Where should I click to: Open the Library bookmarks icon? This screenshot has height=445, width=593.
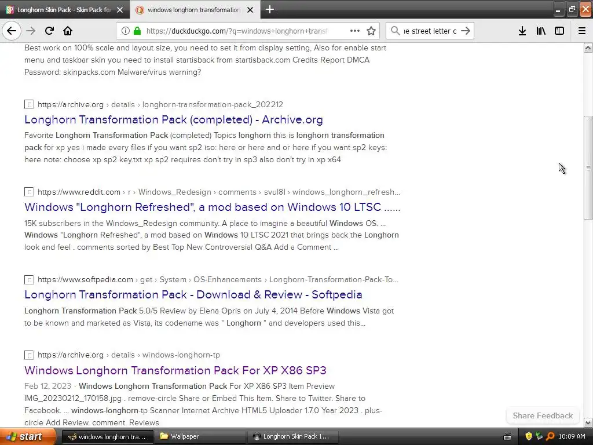(x=541, y=31)
